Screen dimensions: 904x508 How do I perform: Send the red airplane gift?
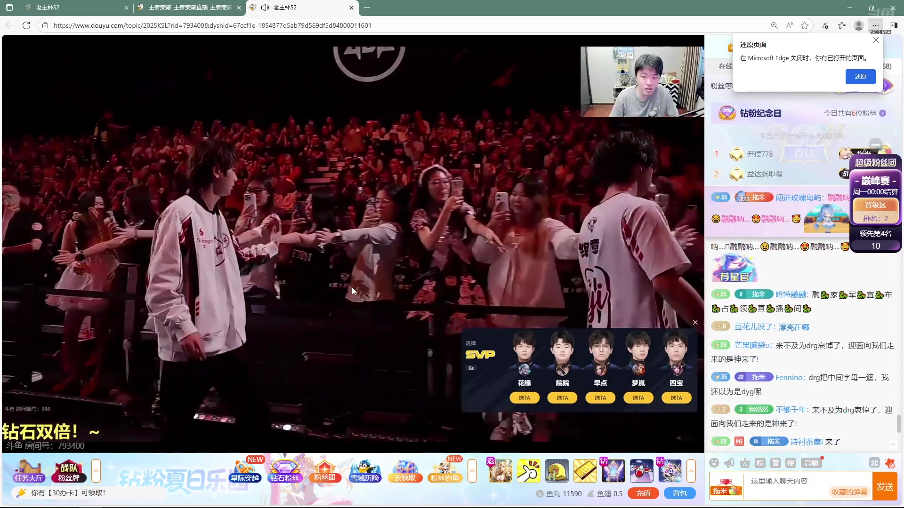(x=641, y=471)
